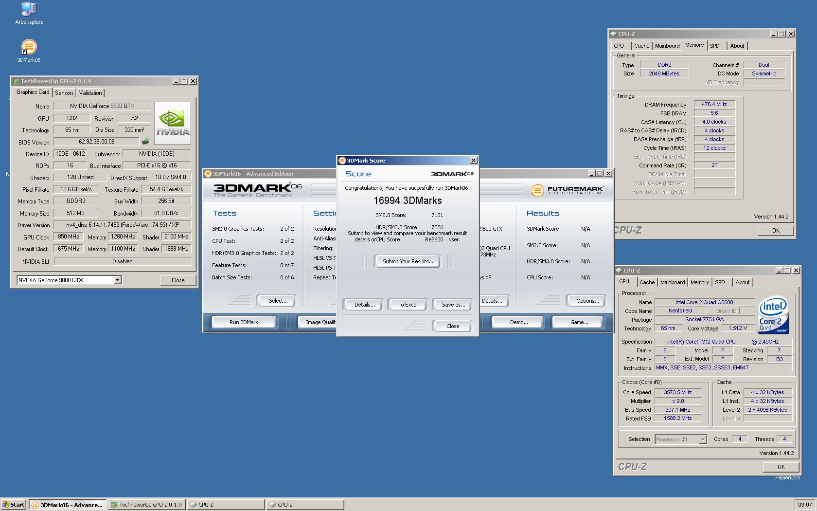Screen dimensions: 817x511
Task: Minimize the 3DMark06 Advanced Edition window
Action: [591, 174]
